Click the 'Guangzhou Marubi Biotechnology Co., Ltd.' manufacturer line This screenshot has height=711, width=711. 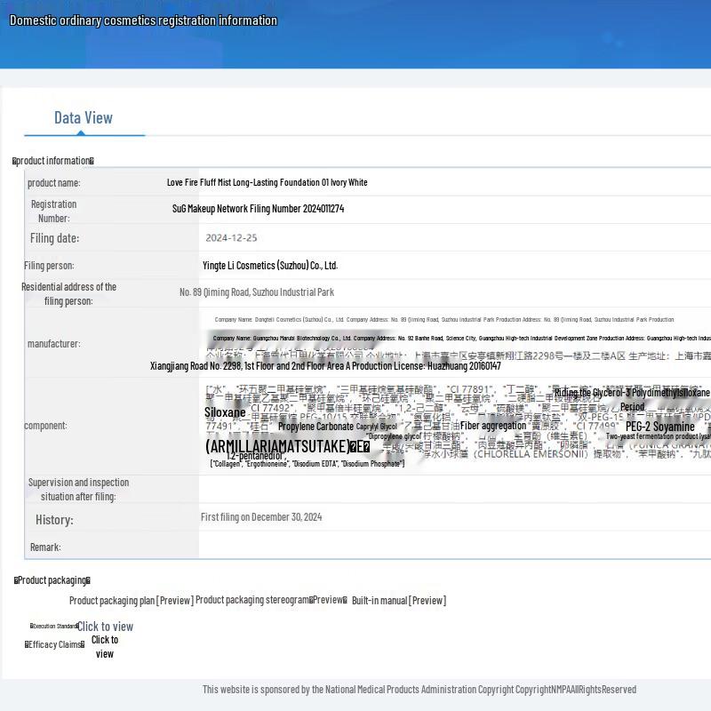[461, 339]
